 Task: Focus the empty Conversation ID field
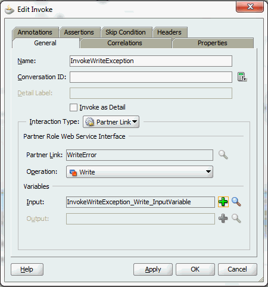coord(151,77)
